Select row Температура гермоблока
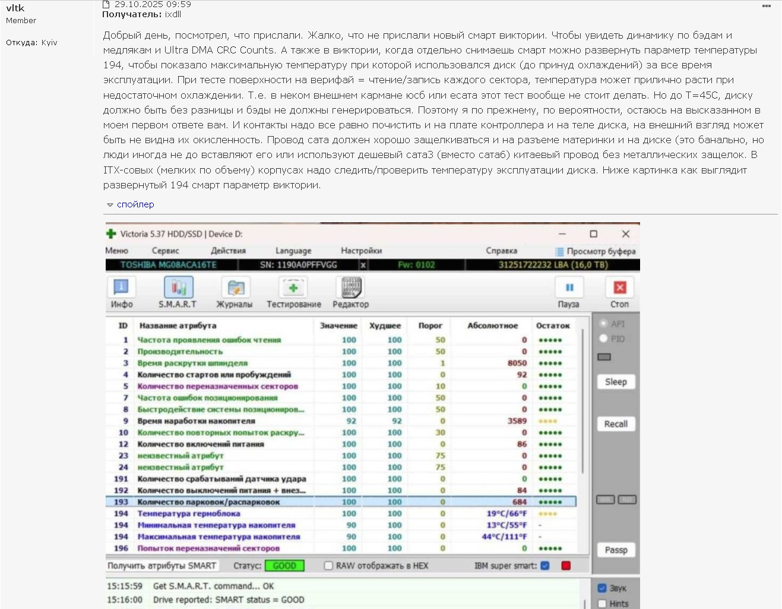 click(341, 513)
